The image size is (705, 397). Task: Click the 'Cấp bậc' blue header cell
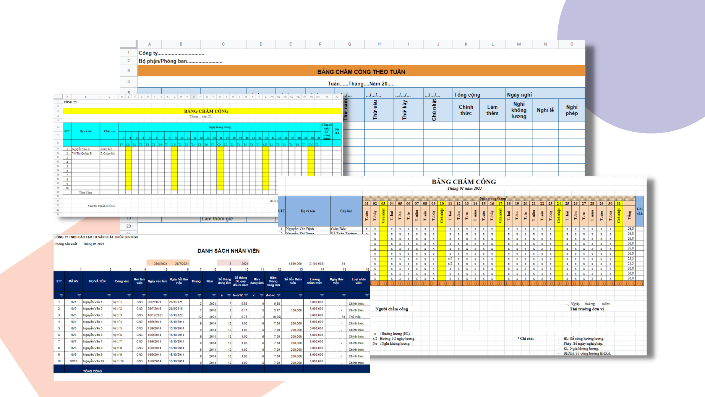346,211
